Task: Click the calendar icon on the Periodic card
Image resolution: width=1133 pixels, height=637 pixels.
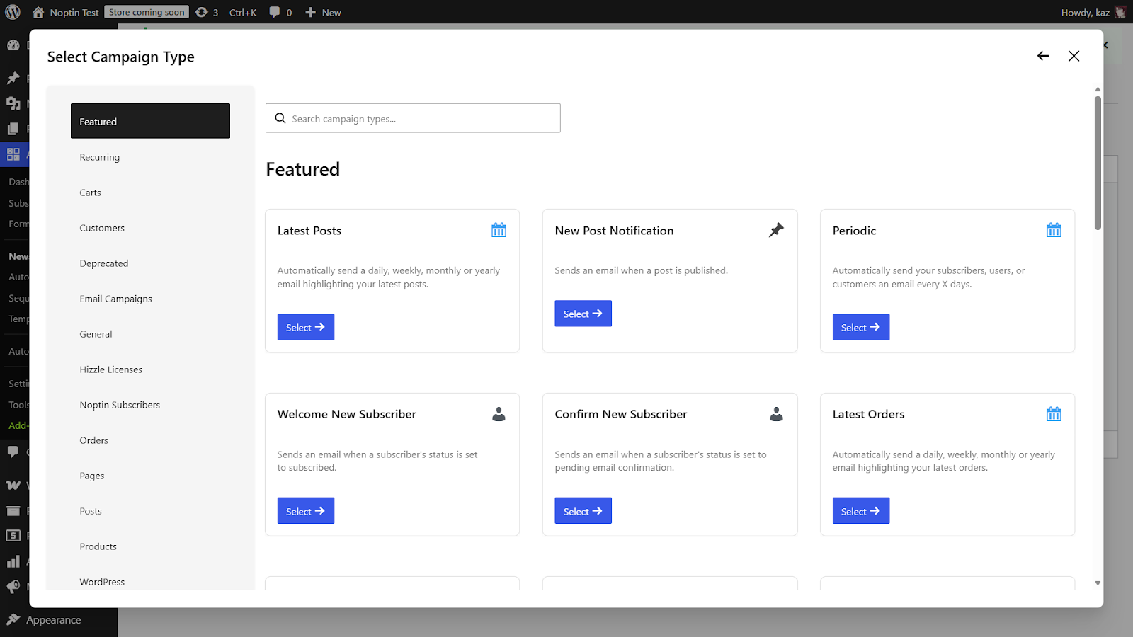Action: [x=1054, y=229]
